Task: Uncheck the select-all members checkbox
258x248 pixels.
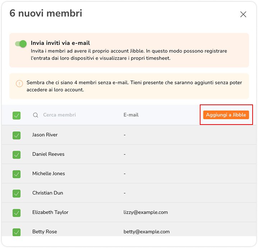Action: 17,115
